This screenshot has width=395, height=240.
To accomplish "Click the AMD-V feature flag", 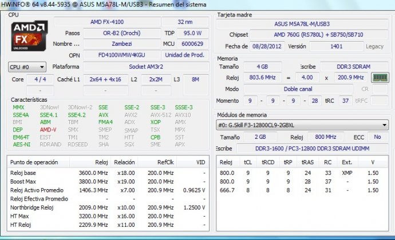I will pyautogui.click(x=48, y=130).
